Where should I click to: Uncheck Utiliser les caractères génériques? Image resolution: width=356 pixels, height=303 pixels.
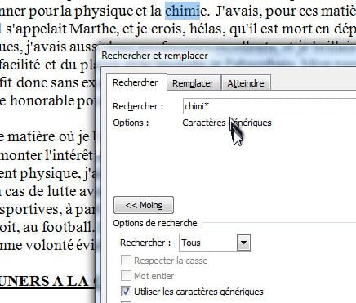pyautogui.click(x=126, y=292)
